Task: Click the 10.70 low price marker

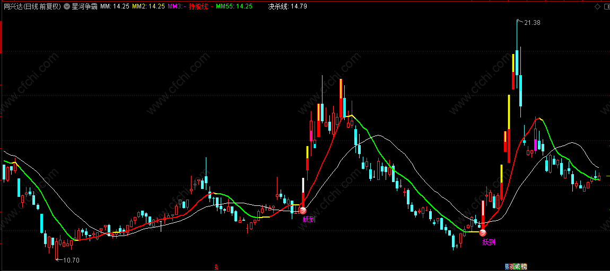Action: click(71, 260)
